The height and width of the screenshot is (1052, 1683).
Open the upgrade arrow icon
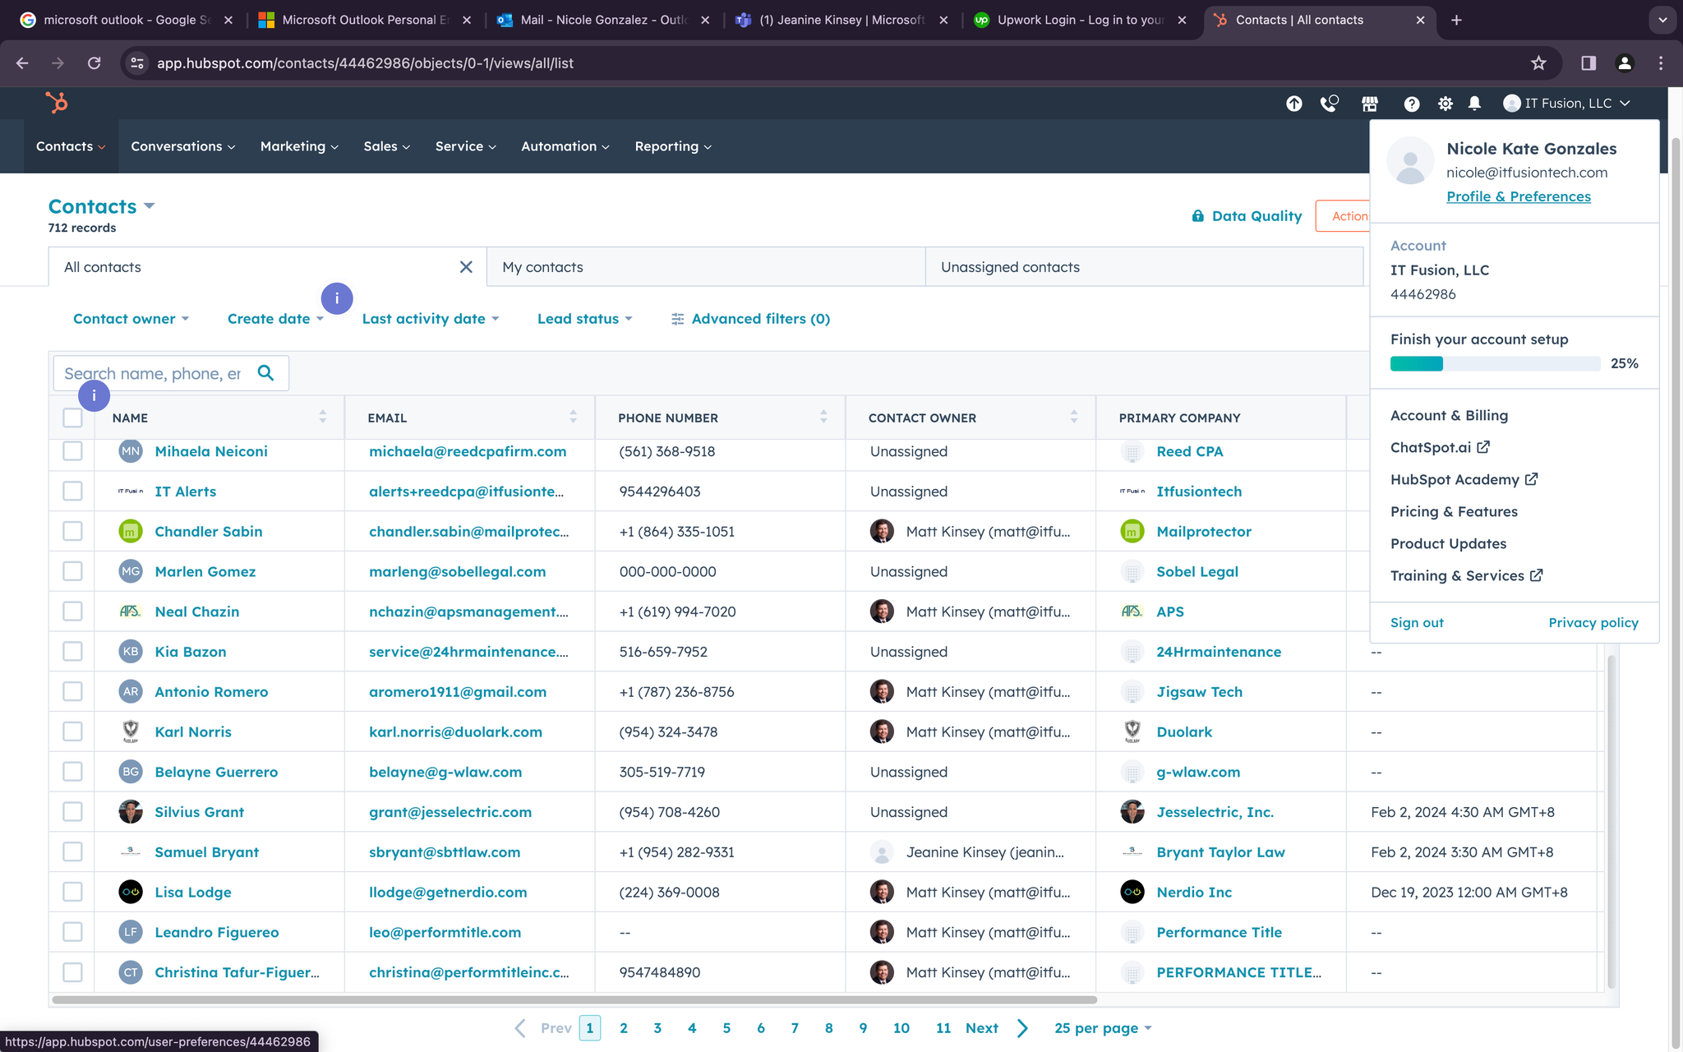click(x=1293, y=104)
